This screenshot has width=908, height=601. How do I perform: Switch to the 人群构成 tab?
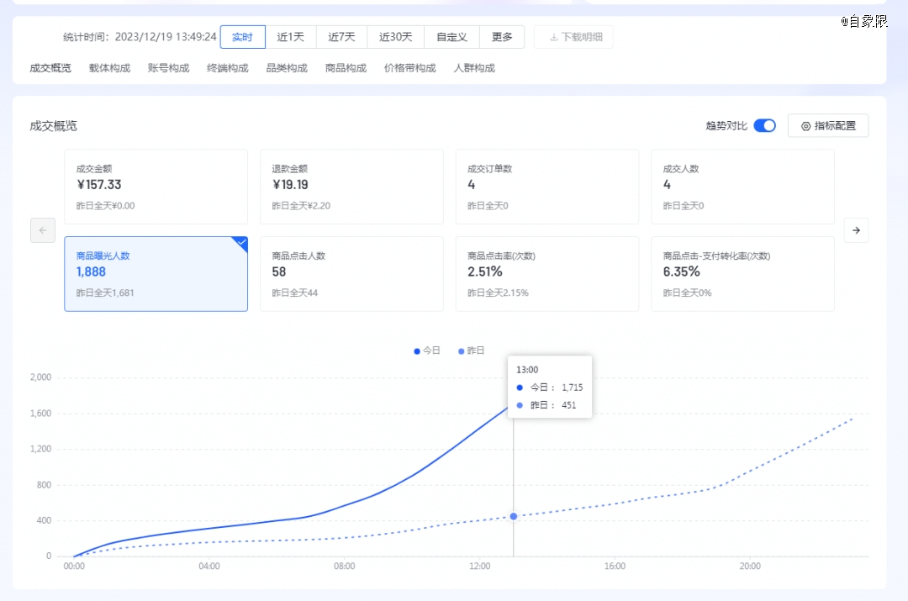coord(474,68)
